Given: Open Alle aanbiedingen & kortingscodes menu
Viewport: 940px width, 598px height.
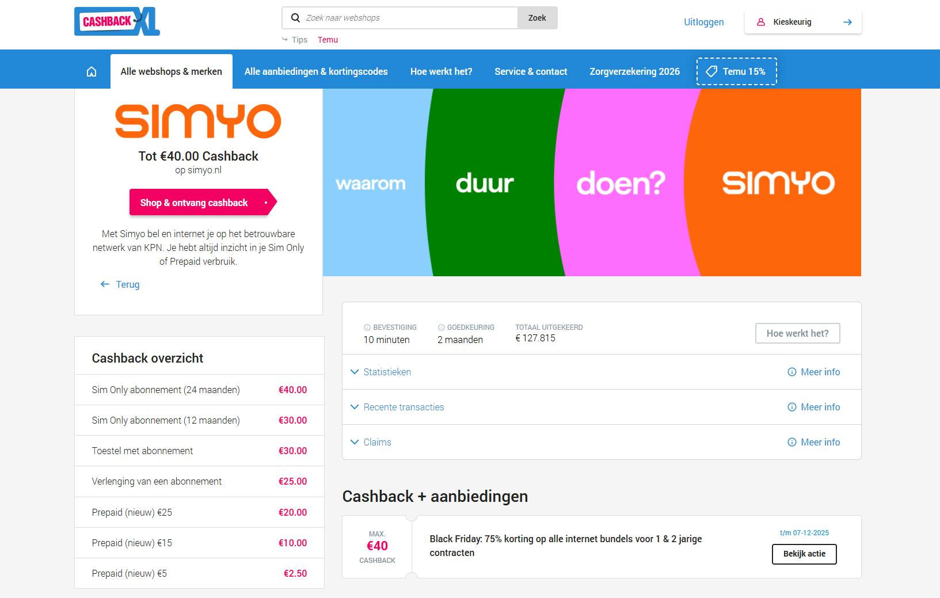Looking at the screenshot, I should pyautogui.click(x=316, y=71).
